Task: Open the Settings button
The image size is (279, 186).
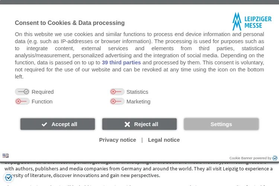Action: (x=221, y=124)
